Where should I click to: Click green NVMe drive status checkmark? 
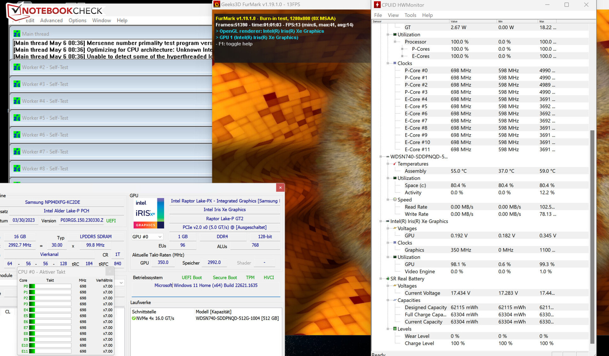click(134, 318)
